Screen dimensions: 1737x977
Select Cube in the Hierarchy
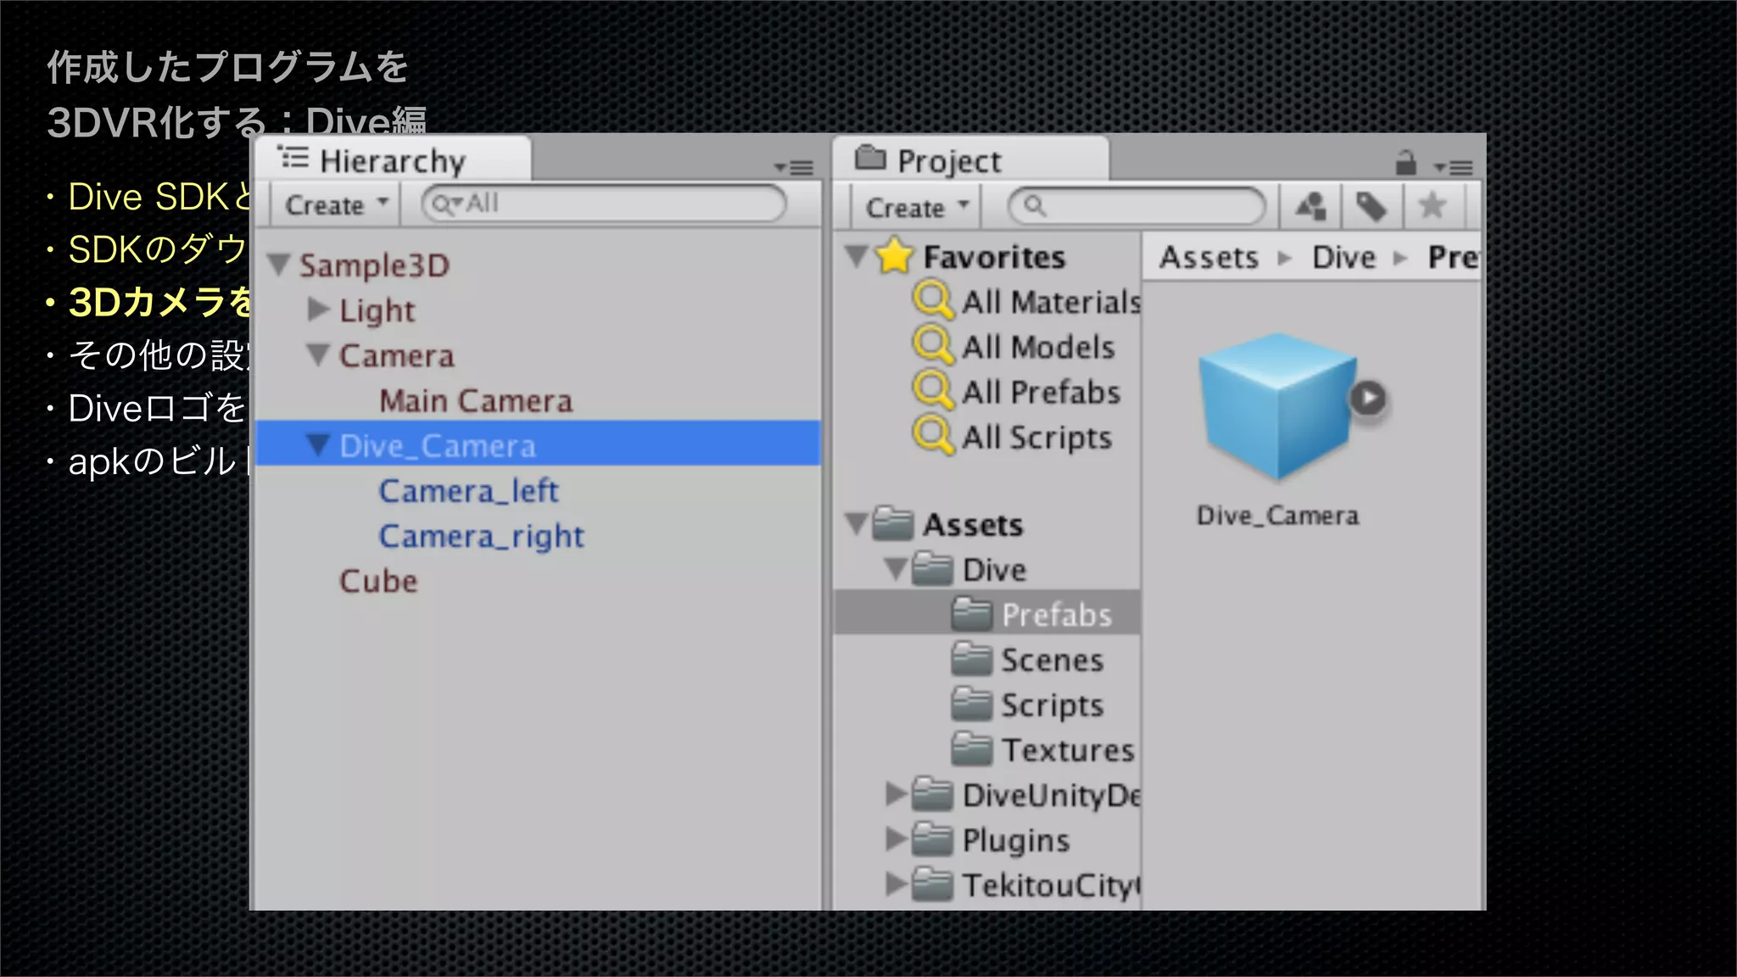pos(378,581)
